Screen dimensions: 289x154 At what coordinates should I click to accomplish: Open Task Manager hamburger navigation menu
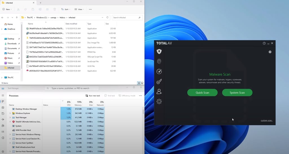(x=3, y=95)
